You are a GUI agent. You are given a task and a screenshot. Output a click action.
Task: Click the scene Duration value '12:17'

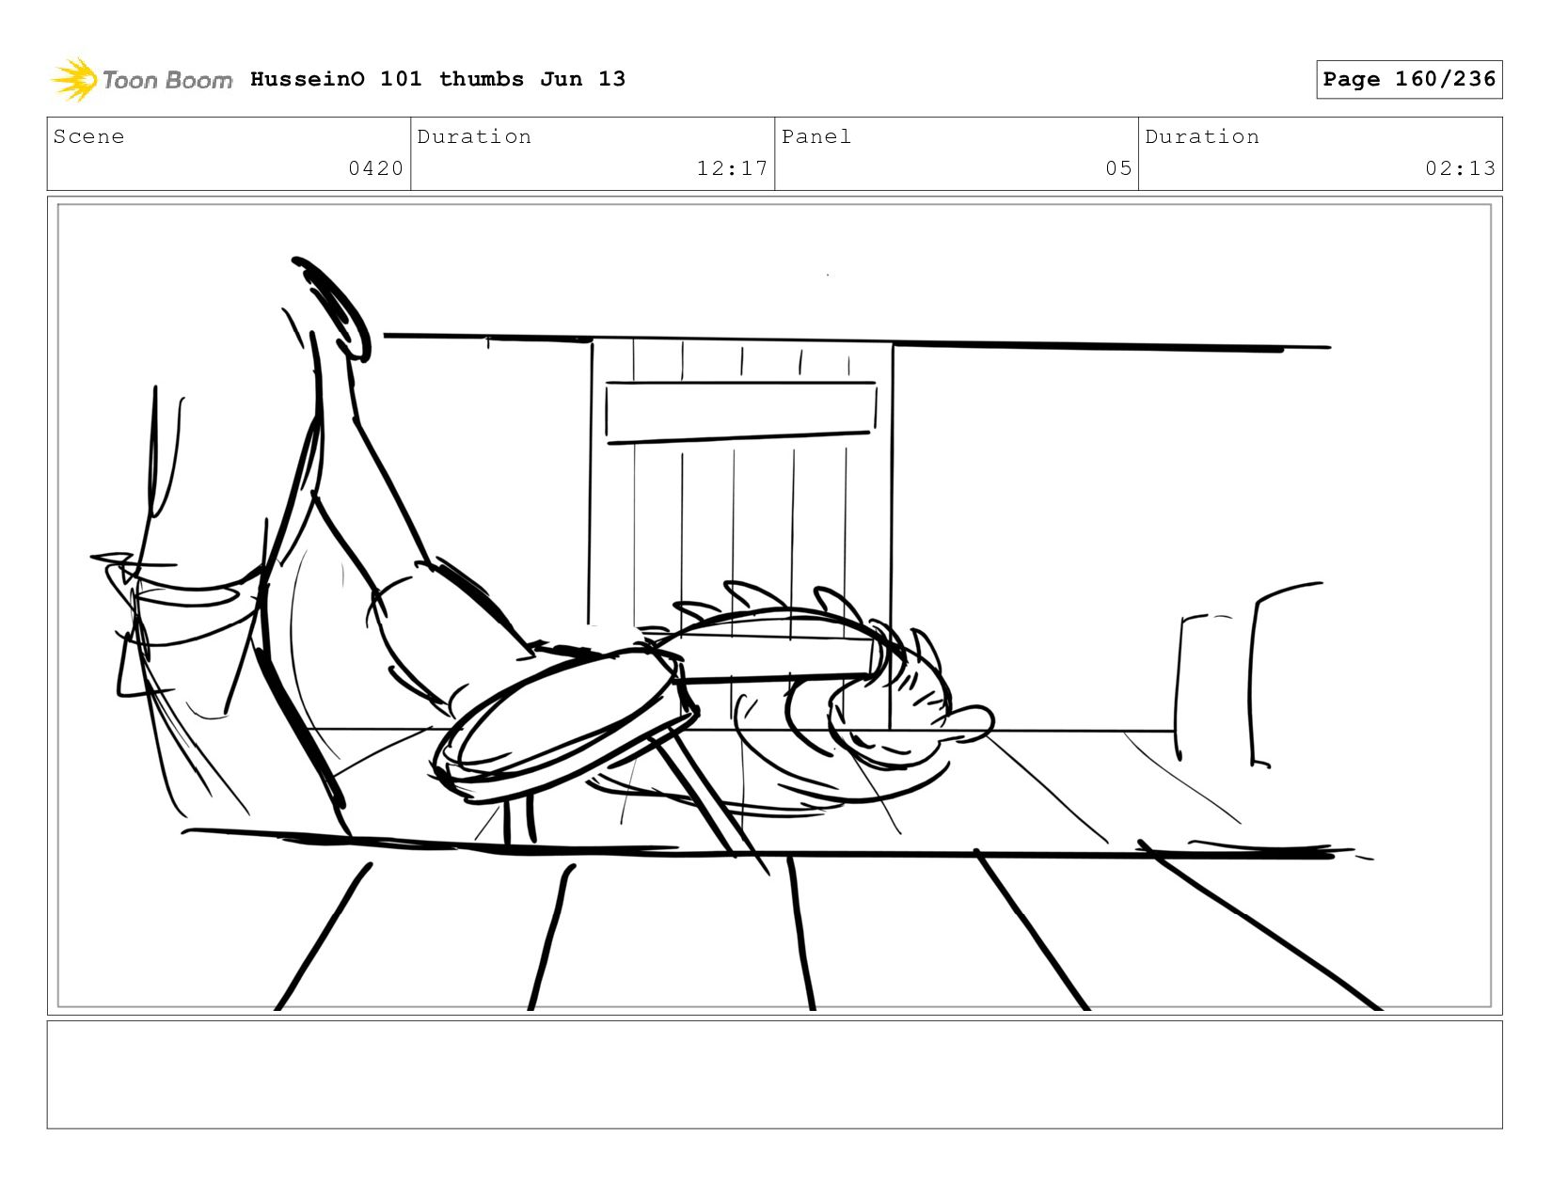[732, 168]
